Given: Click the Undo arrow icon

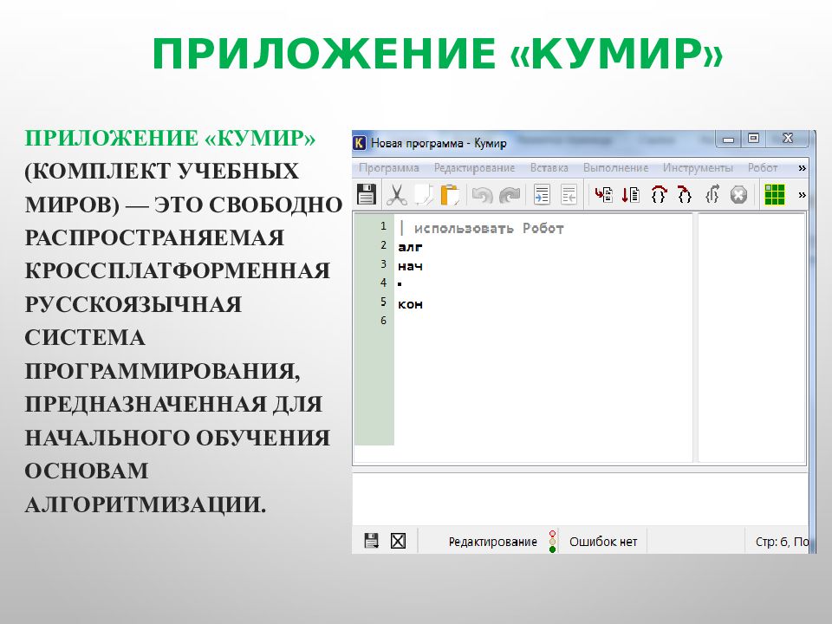Looking at the screenshot, I should 482,195.
